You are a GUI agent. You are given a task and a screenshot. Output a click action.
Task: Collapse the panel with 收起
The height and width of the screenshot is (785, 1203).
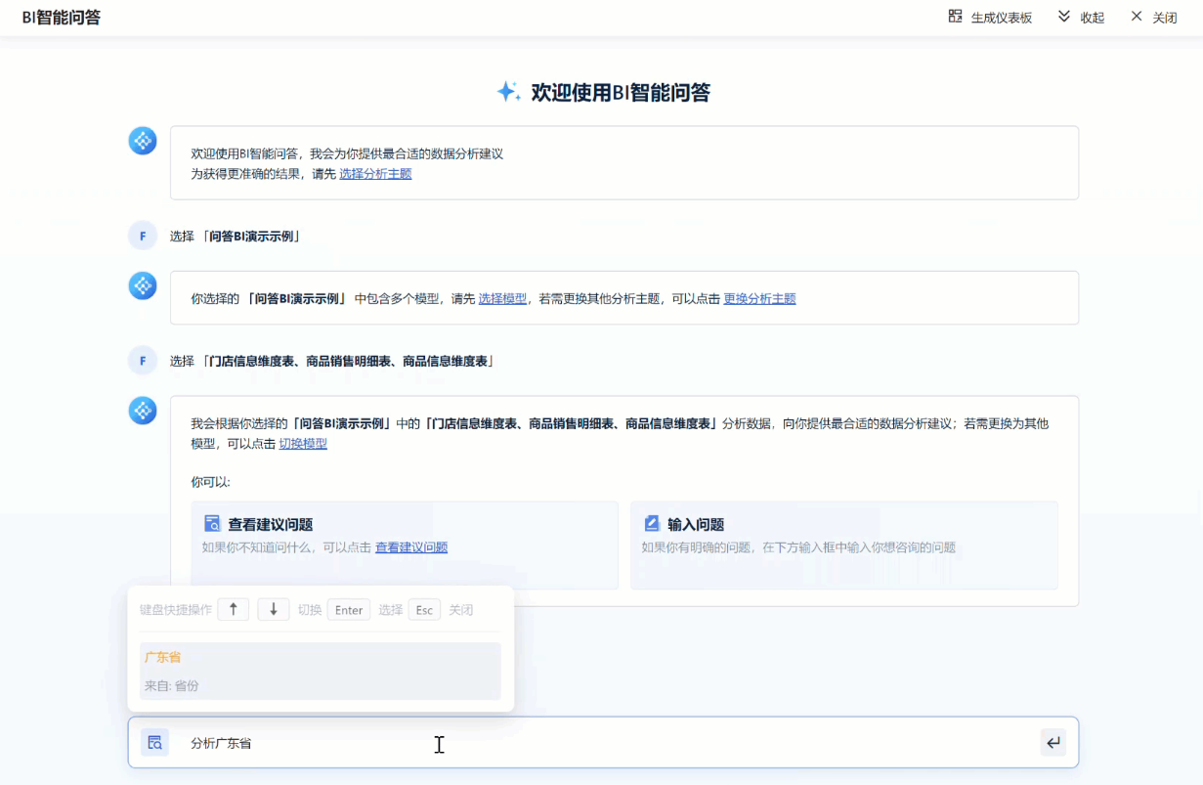1081,17
